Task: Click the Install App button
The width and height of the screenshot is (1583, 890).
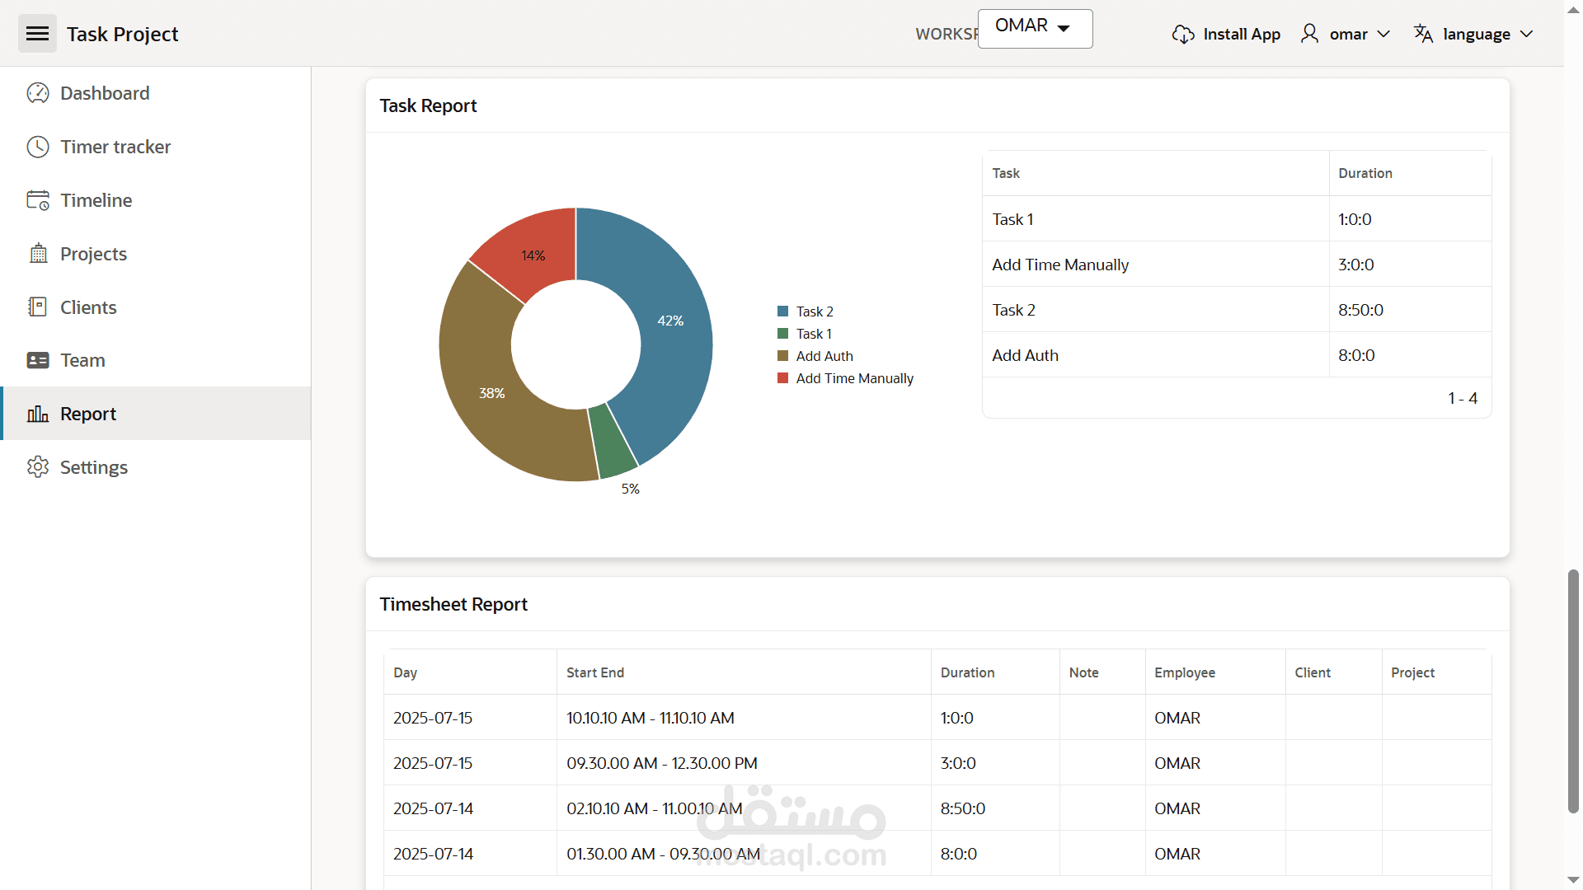Action: click(x=1226, y=34)
